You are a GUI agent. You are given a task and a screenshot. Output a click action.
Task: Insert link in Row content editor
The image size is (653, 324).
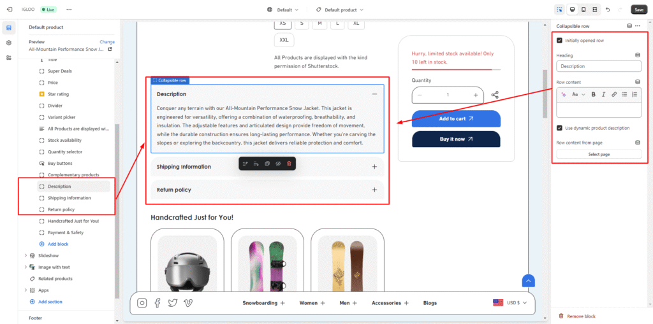pyautogui.click(x=614, y=94)
